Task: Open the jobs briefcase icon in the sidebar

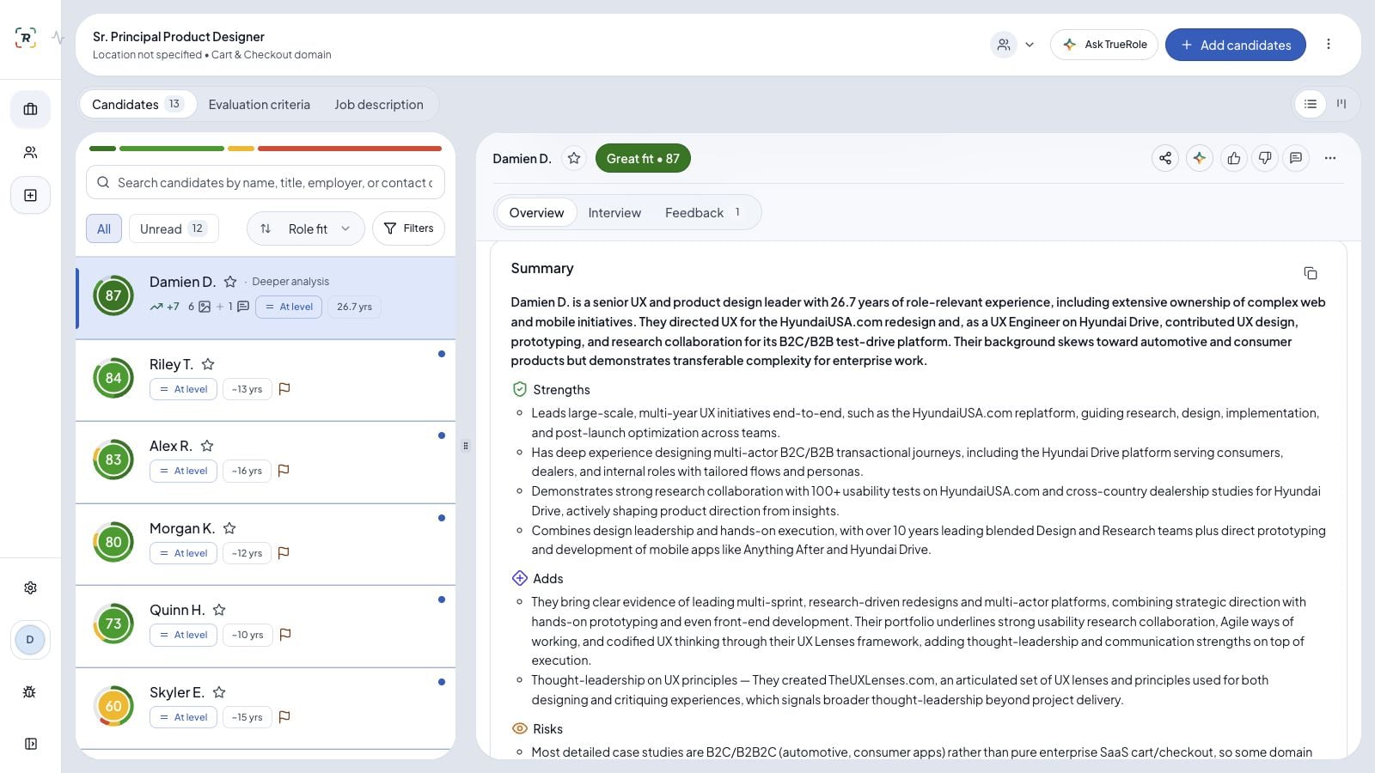Action: tap(30, 109)
